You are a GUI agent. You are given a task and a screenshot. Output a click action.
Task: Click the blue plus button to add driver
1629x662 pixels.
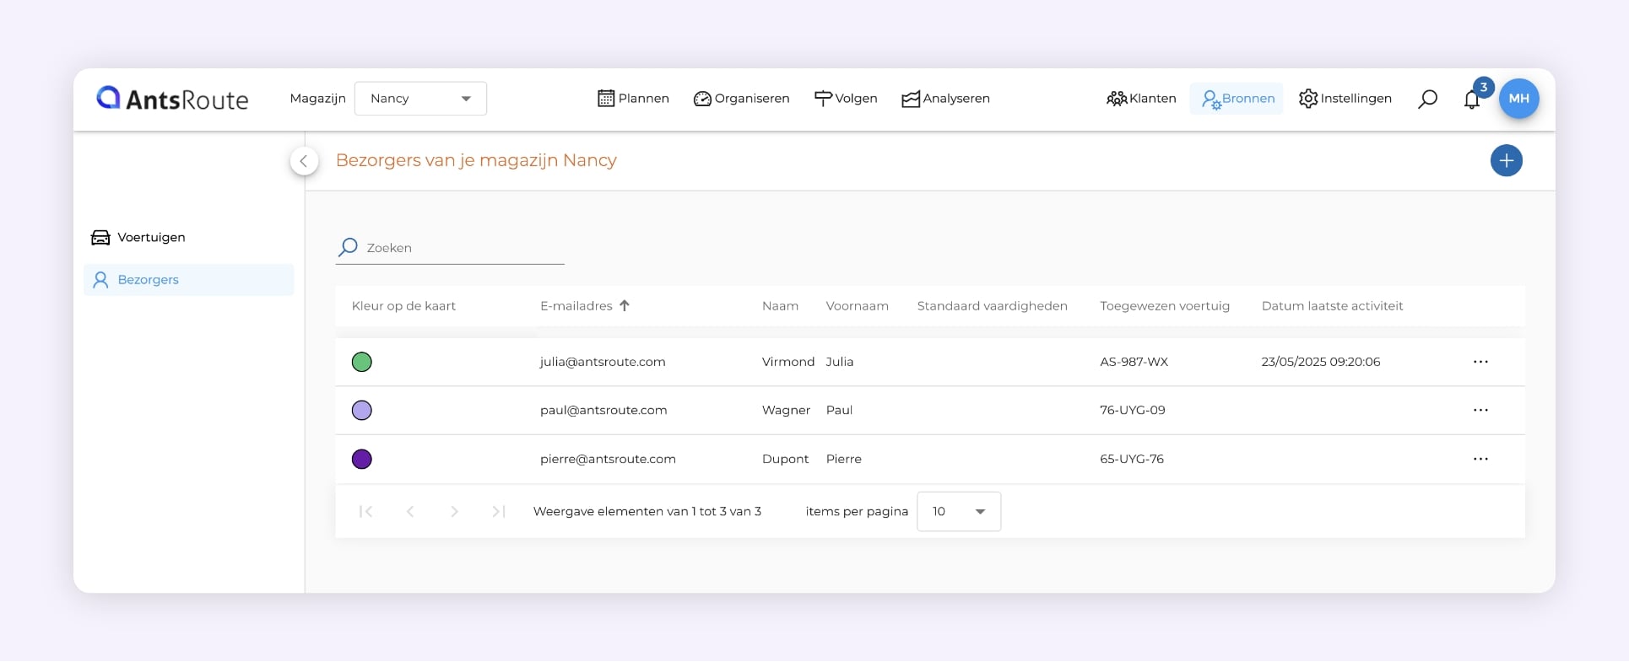(1506, 161)
